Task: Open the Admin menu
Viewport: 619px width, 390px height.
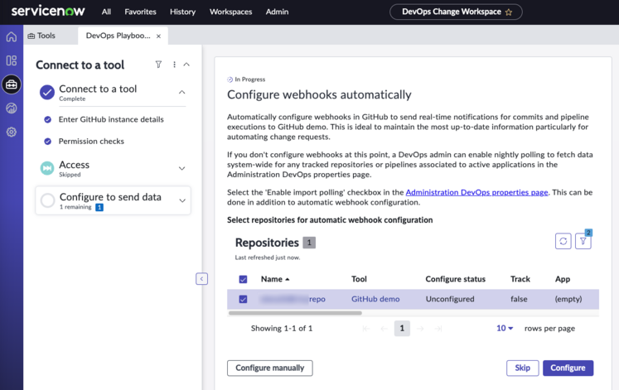Action: coord(277,12)
